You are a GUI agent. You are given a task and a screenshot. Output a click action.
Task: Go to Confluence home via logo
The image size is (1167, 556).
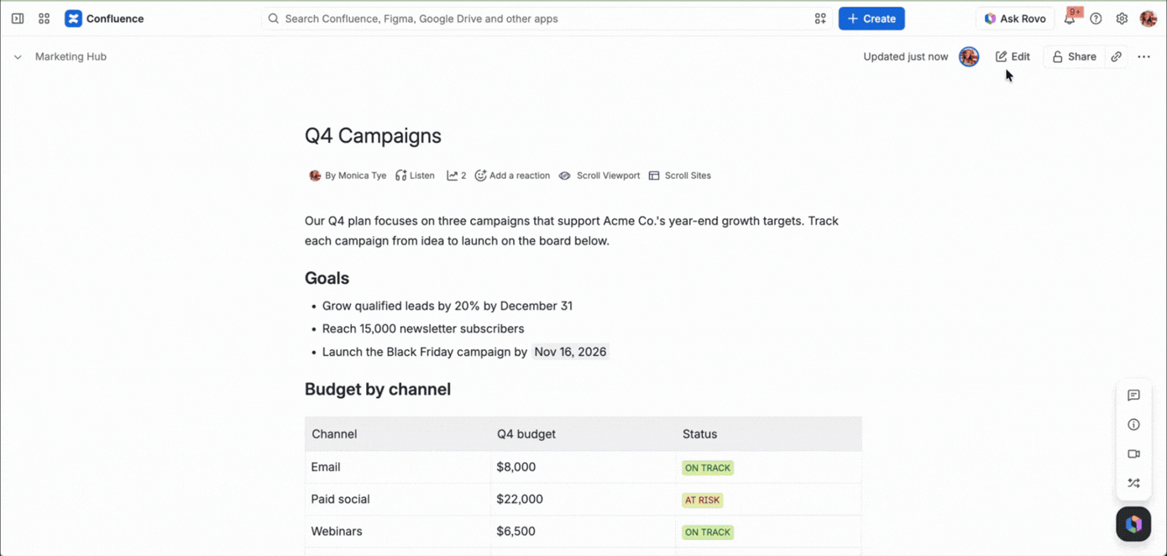point(104,18)
